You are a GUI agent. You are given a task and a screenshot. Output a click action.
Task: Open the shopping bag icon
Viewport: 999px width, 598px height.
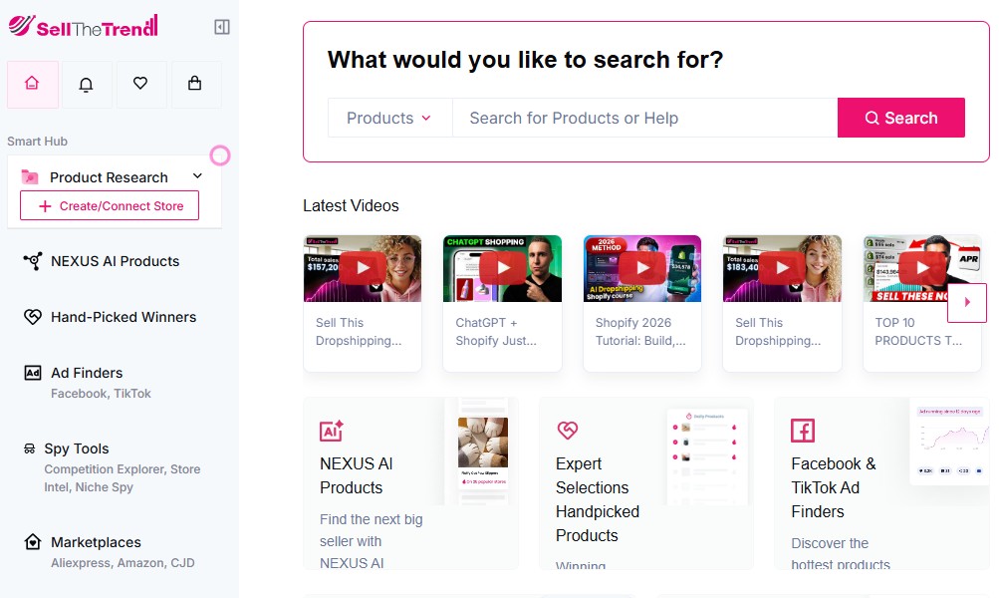click(x=195, y=85)
